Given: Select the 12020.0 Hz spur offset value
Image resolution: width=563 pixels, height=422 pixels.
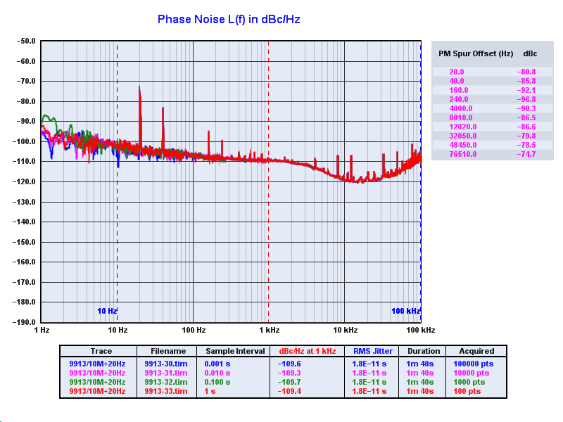Looking at the screenshot, I should pyautogui.click(x=463, y=127).
